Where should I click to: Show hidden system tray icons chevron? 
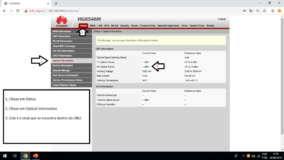coord(243,156)
